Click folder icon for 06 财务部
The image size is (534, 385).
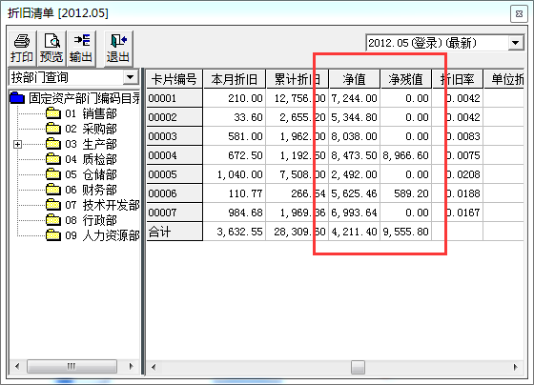(x=53, y=190)
